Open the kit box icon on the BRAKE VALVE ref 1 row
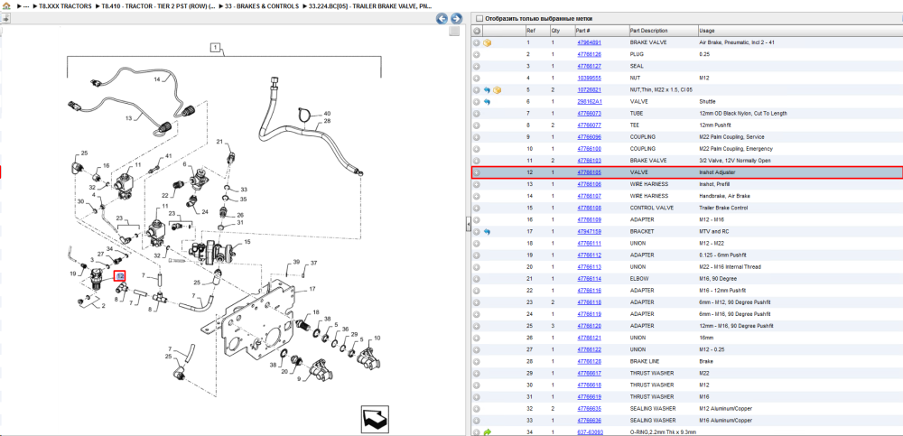 (x=488, y=42)
